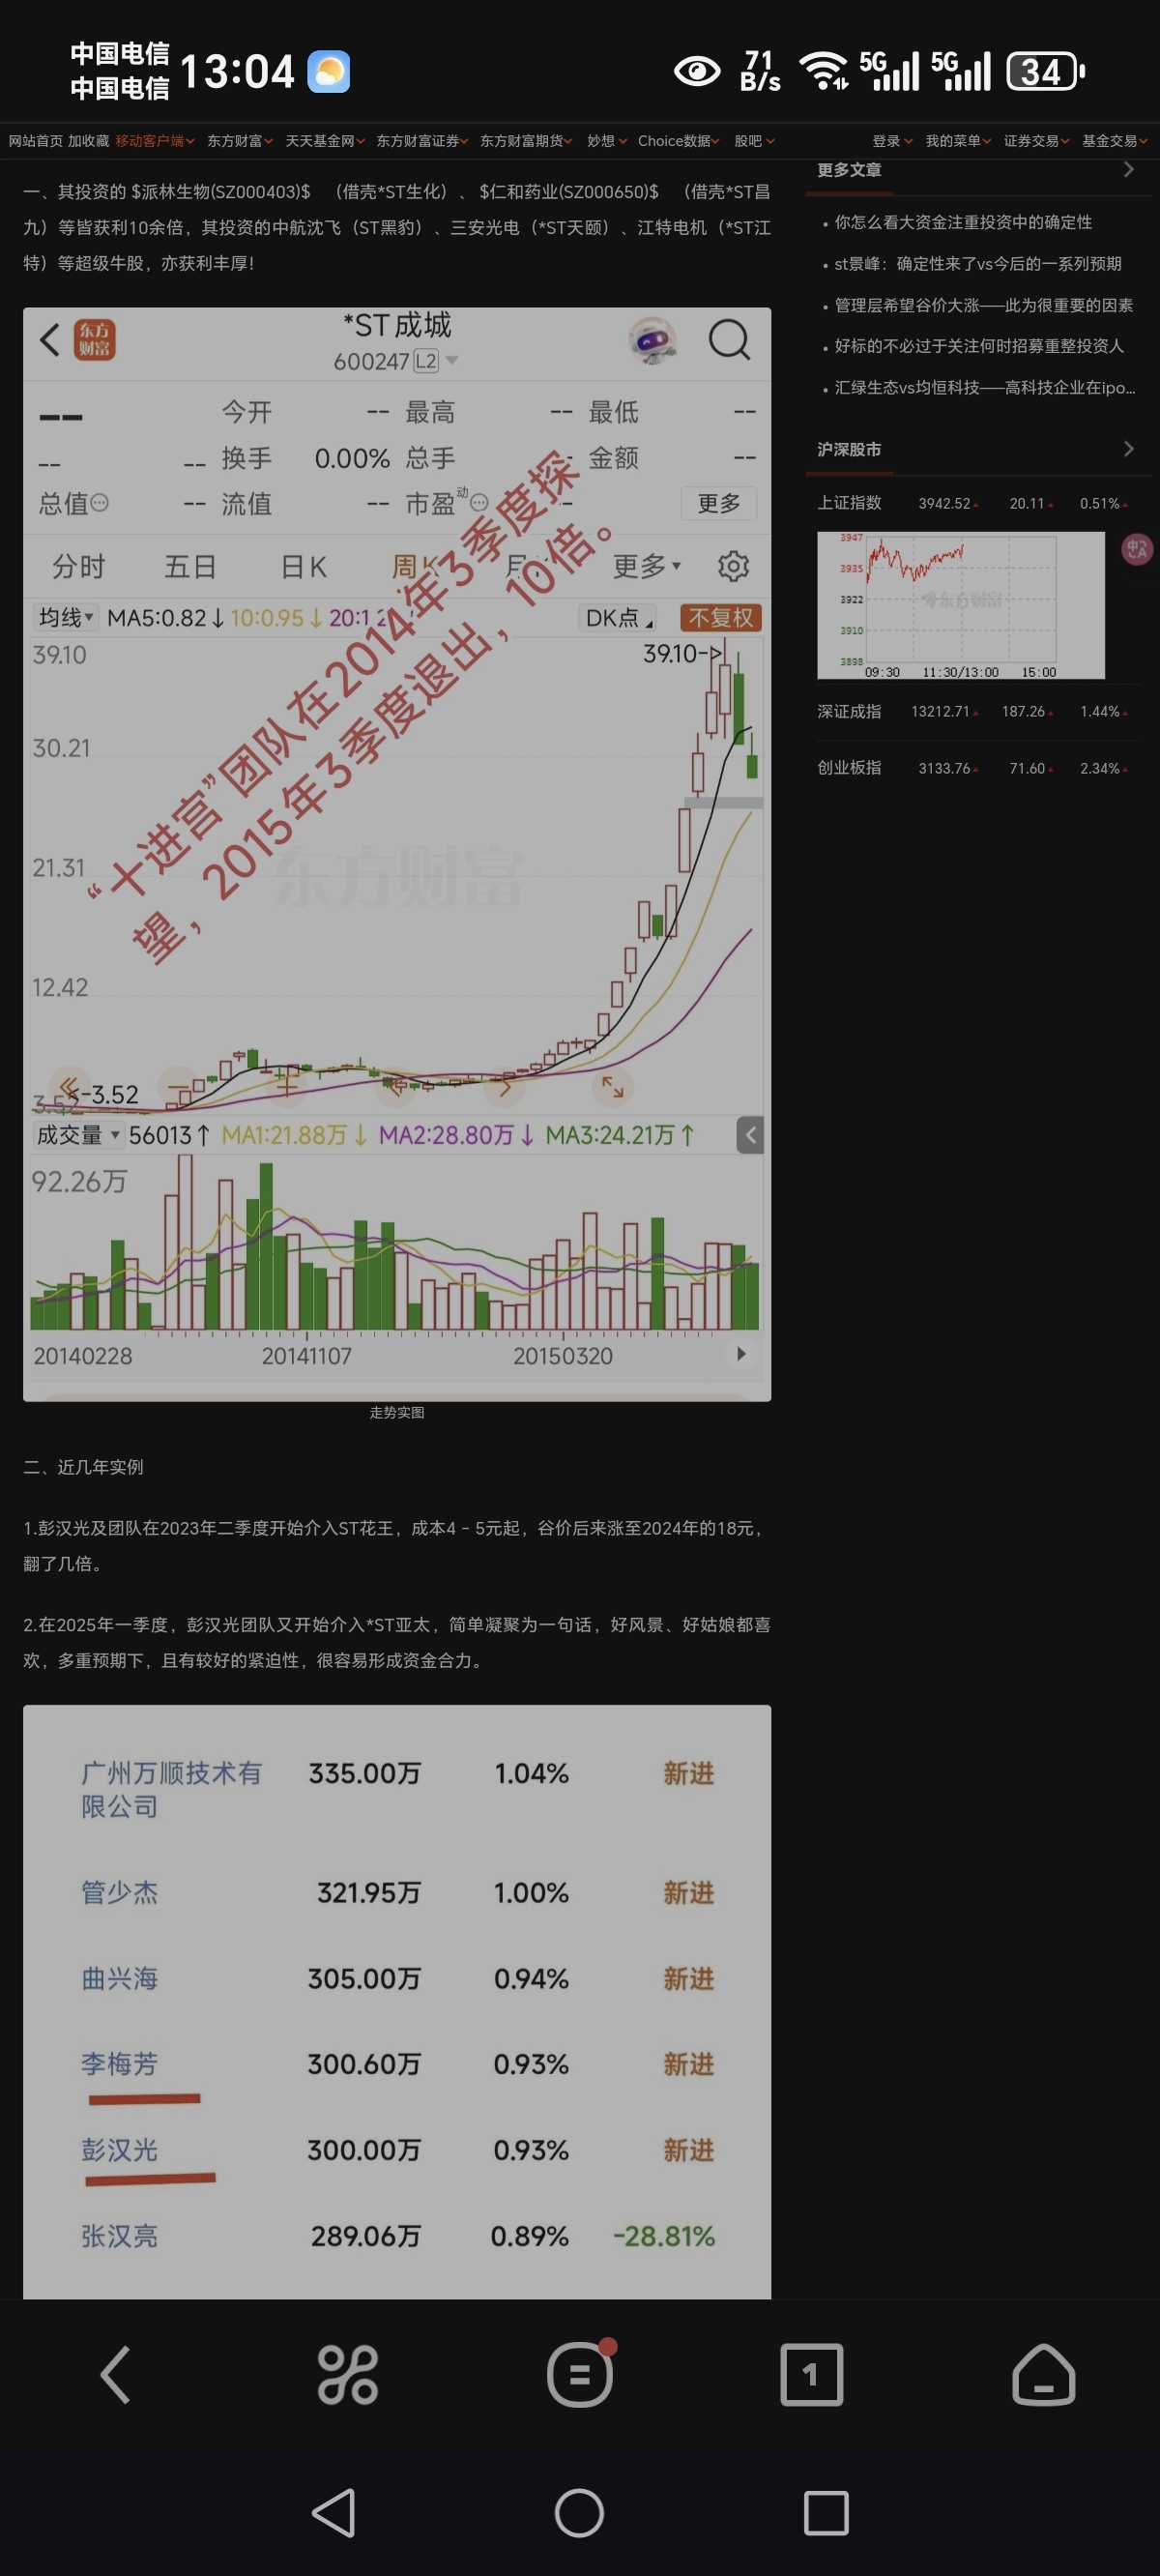Tap the battery indicator showing 34
The height and width of the screenshot is (2576, 1160).
[x=1045, y=71]
